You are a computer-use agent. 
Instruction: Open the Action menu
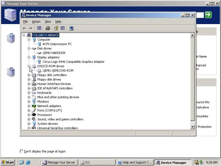point(36,22)
